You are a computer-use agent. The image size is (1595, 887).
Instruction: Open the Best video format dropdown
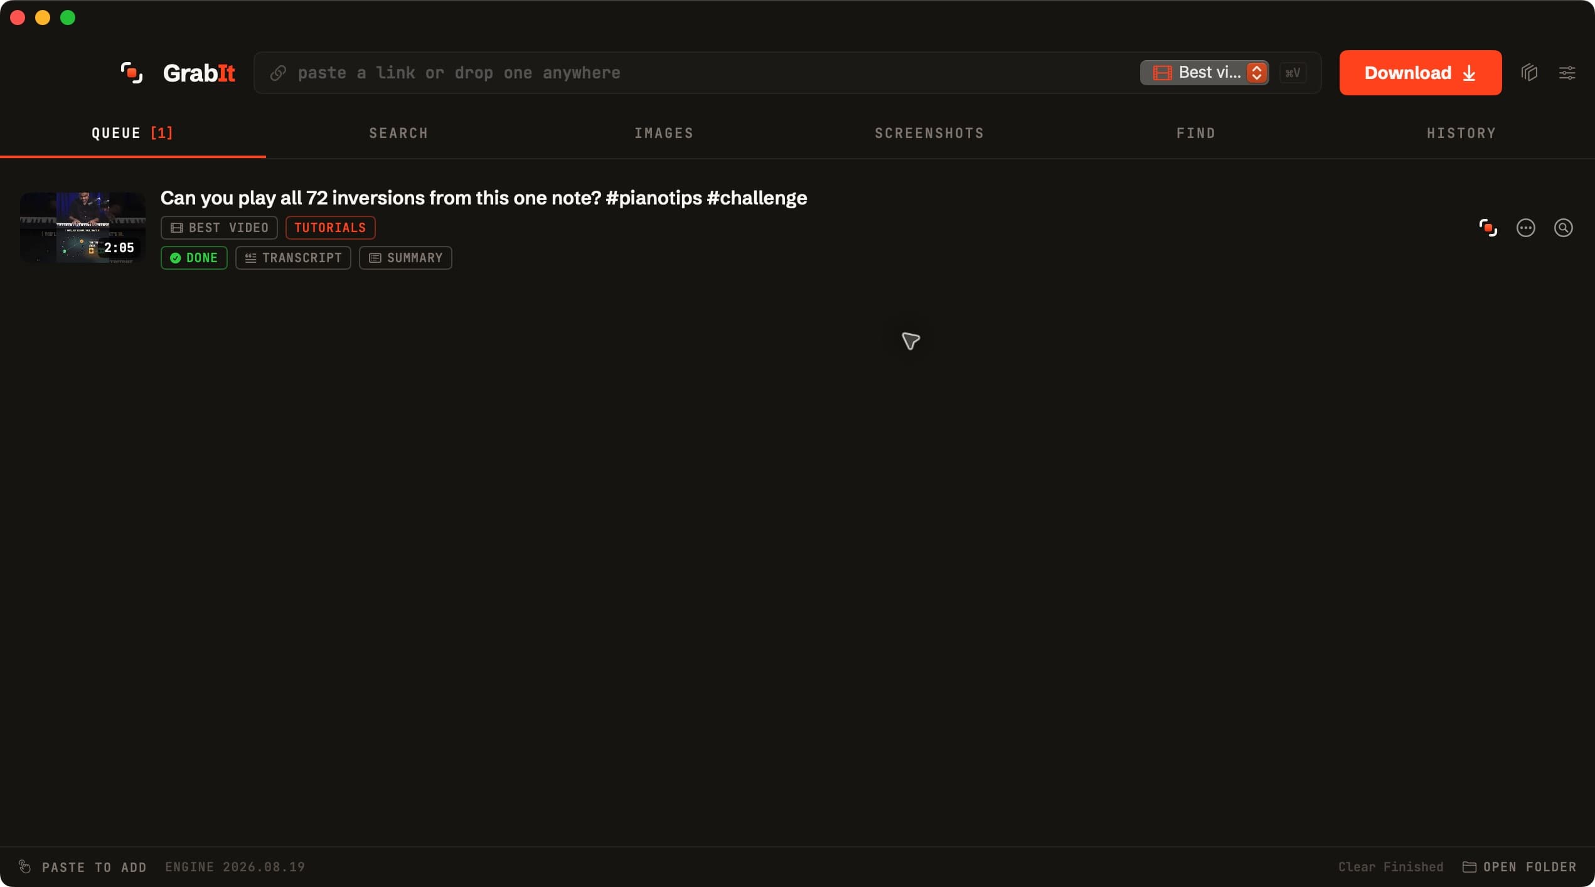pyautogui.click(x=1204, y=73)
